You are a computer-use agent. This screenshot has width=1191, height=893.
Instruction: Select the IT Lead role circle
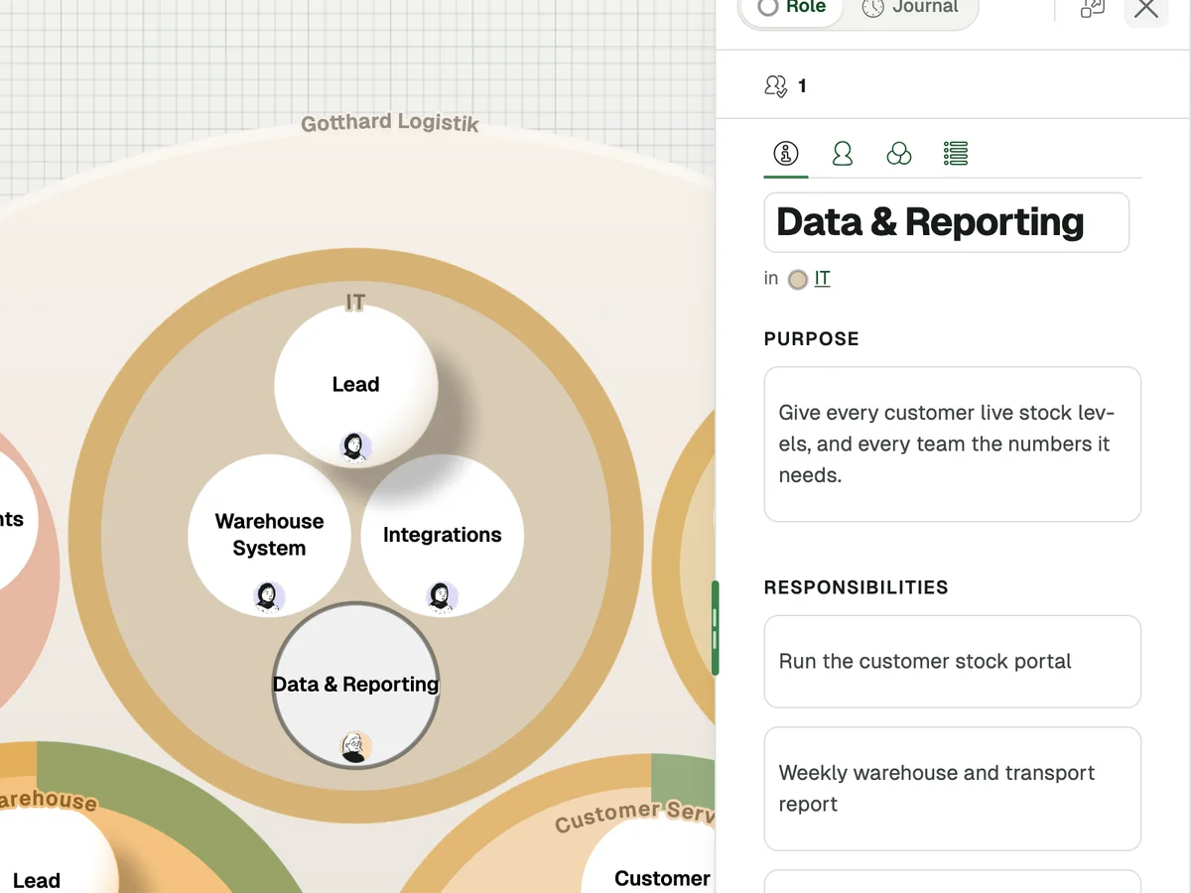pyautogui.click(x=355, y=385)
